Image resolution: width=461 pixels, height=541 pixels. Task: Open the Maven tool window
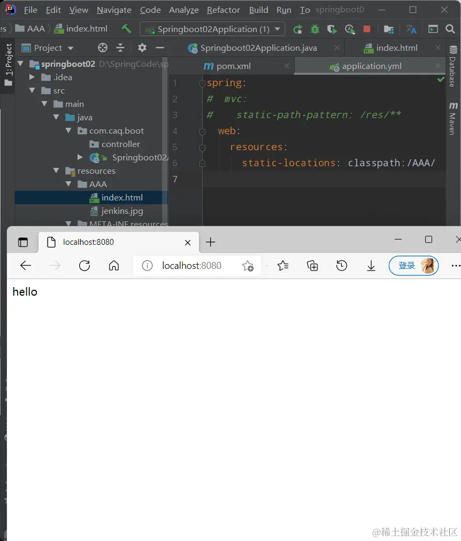453,118
